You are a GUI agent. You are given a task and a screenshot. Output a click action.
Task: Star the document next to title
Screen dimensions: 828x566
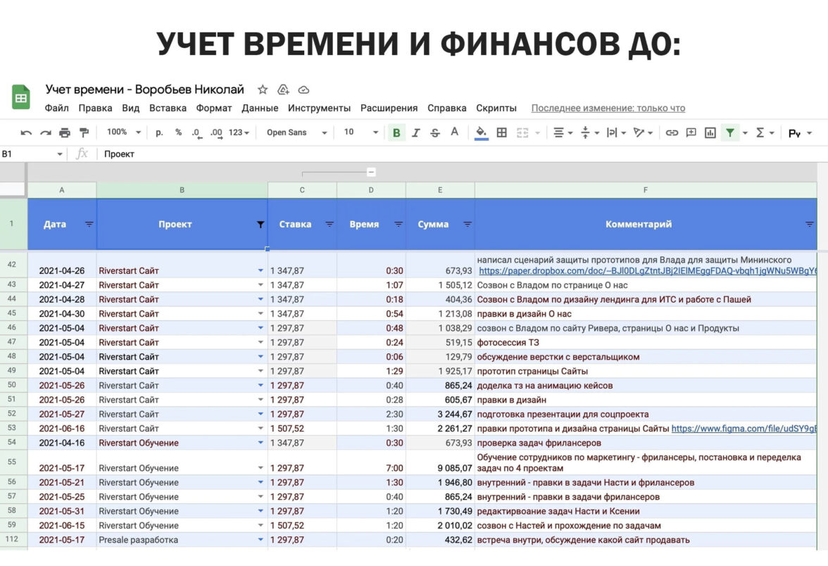click(263, 89)
